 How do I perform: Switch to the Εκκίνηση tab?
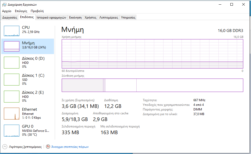click(75, 18)
